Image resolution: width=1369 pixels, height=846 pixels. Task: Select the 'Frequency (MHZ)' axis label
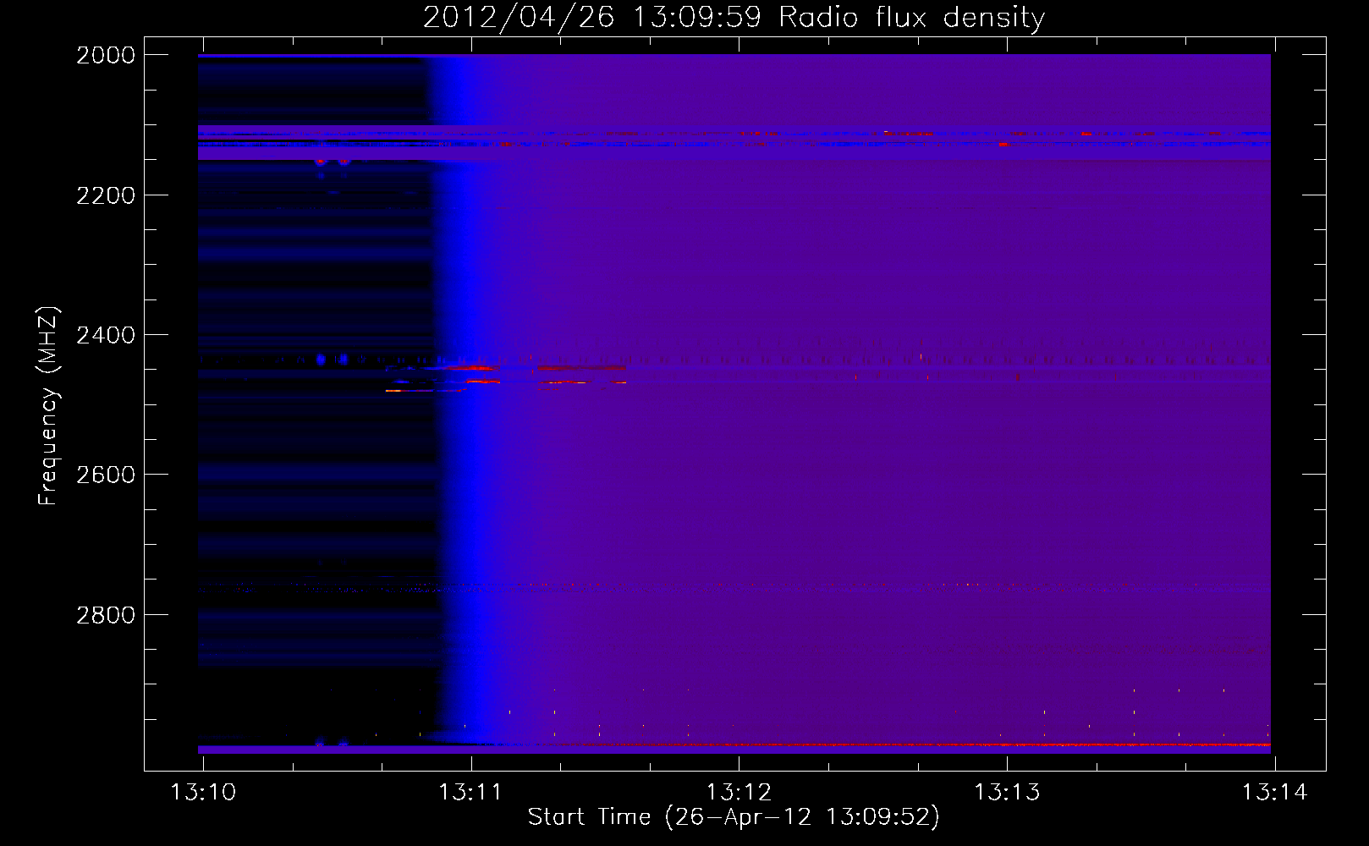click(x=49, y=405)
